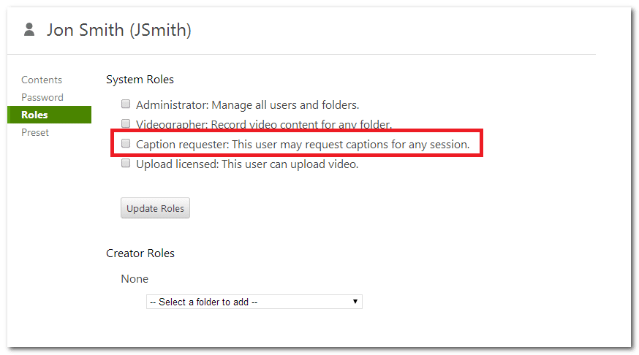Go to the Preset section
The height and width of the screenshot is (355, 639).
pos(35,132)
